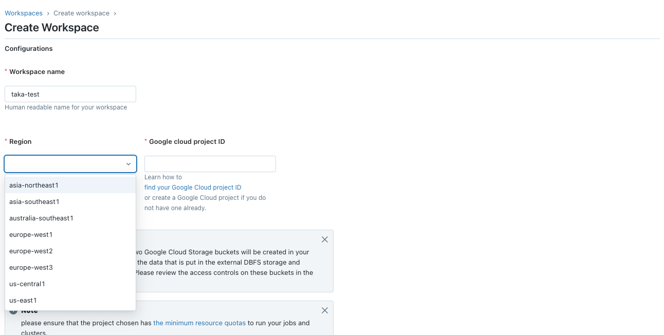This screenshot has height=335, width=664.
Task: Dismiss the Google Cloud Storage buckets notice
Action: pyautogui.click(x=324, y=239)
